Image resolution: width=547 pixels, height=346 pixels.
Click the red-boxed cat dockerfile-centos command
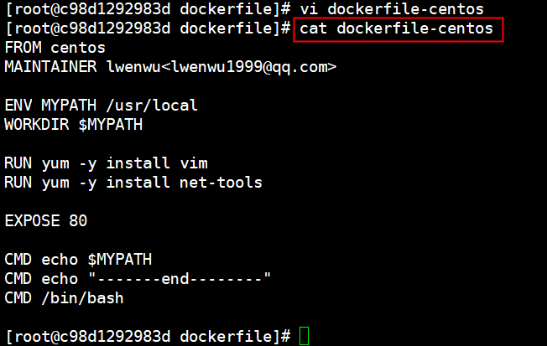pyautogui.click(x=399, y=29)
